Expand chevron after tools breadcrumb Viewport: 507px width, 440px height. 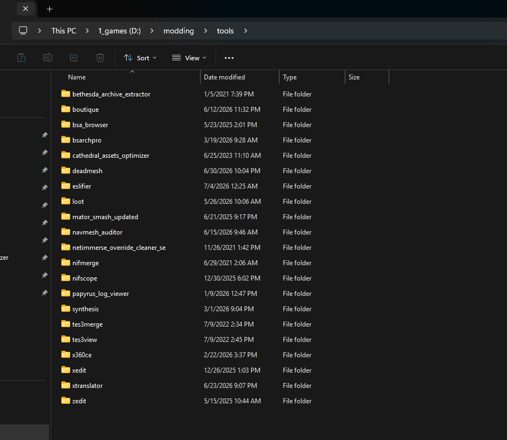[x=246, y=31]
